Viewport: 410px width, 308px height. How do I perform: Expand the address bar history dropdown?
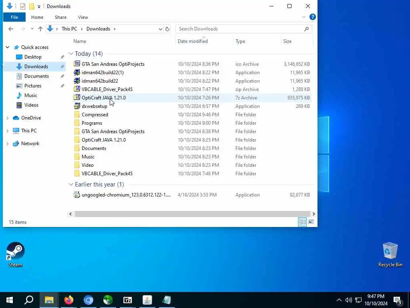(160, 29)
